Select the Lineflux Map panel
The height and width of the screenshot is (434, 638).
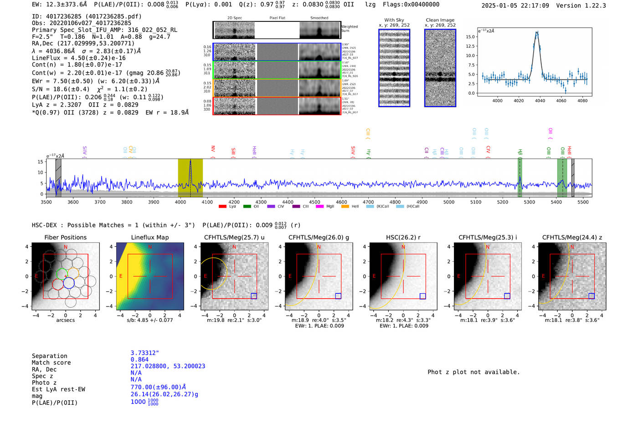150,276
